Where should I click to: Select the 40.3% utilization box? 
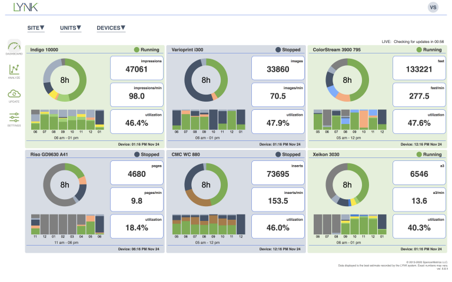[x=419, y=226]
